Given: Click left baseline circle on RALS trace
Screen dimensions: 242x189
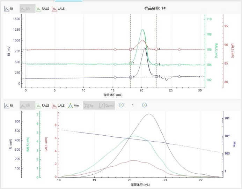Looking at the screenshot, I should [x=115, y=64].
